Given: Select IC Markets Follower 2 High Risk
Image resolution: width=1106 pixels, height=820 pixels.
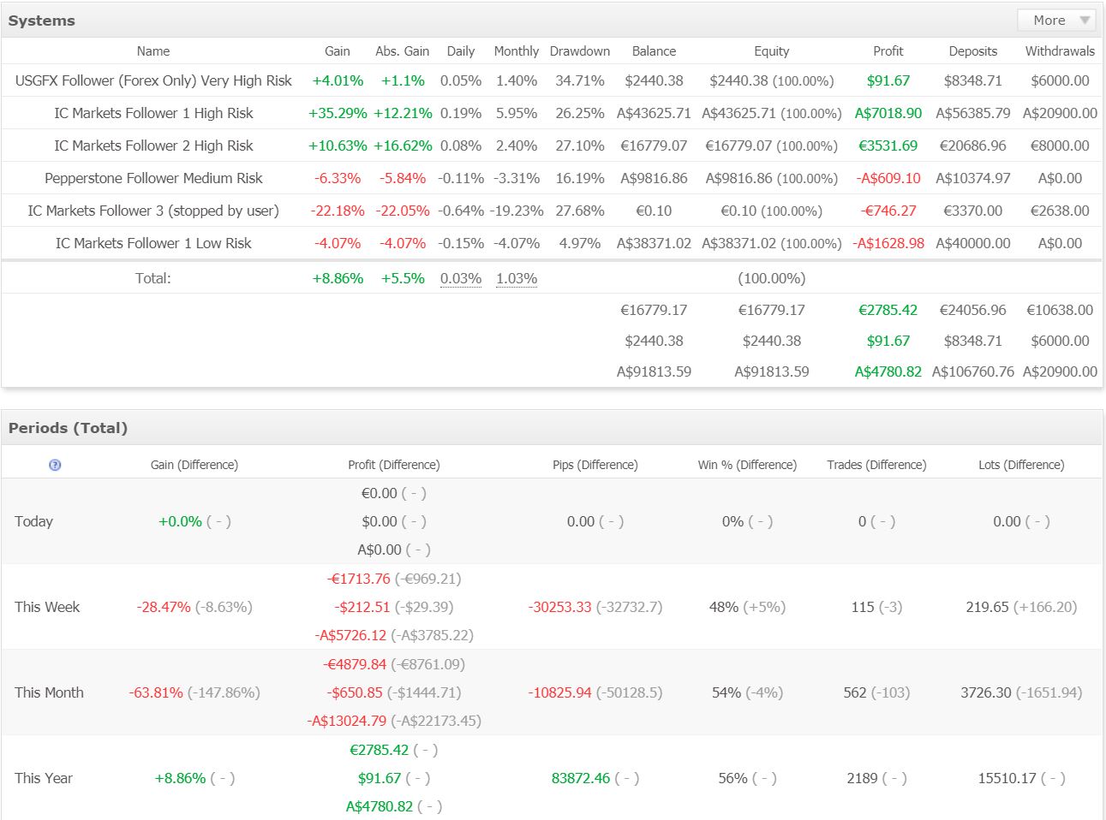Looking at the screenshot, I should (x=153, y=146).
